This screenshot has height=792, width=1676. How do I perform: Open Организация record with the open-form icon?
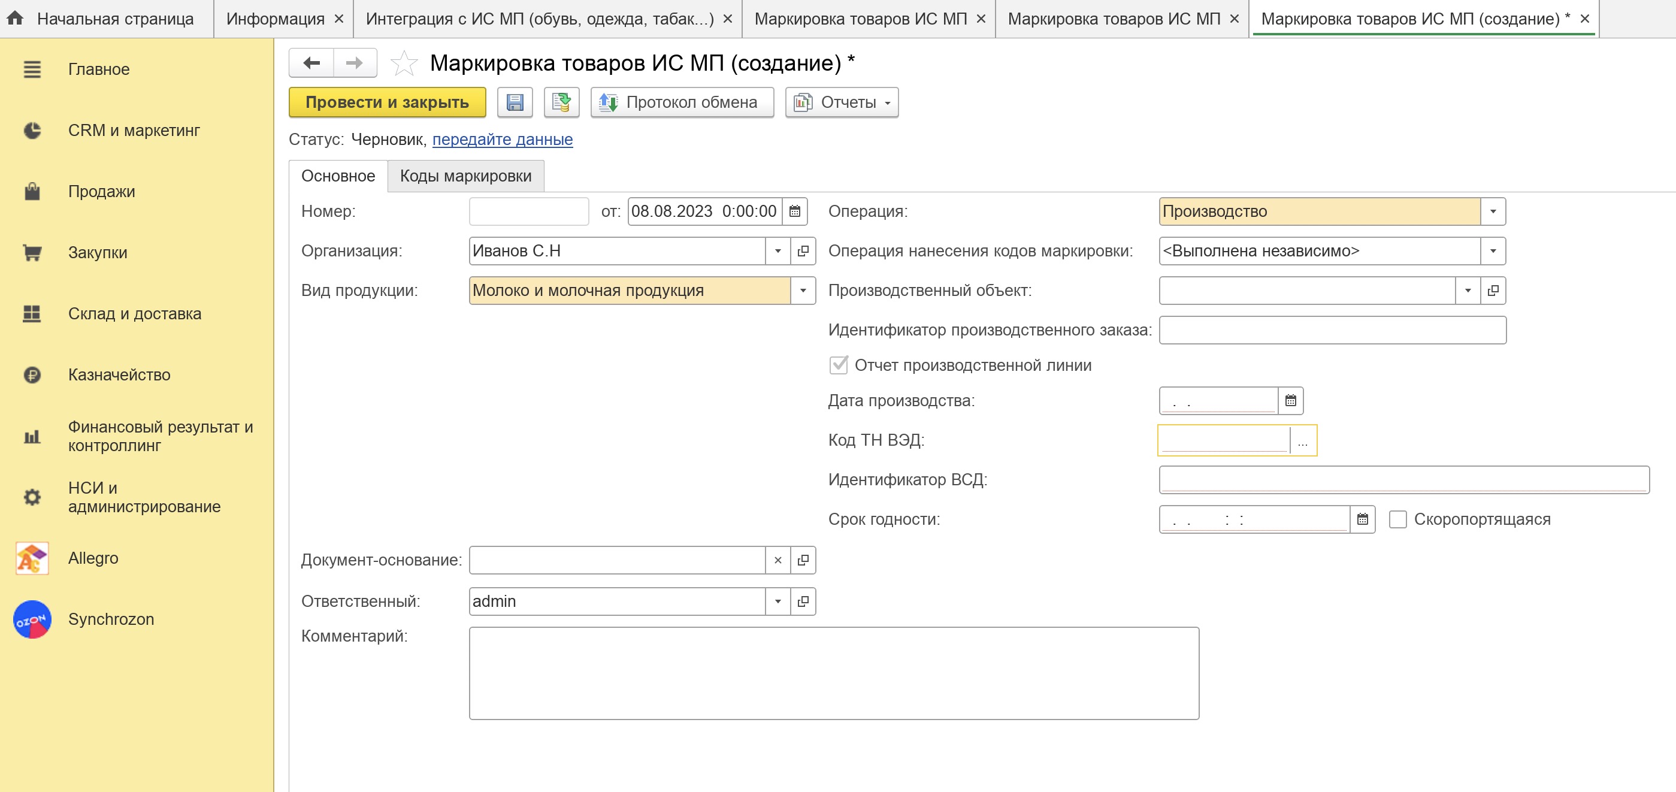803,251
